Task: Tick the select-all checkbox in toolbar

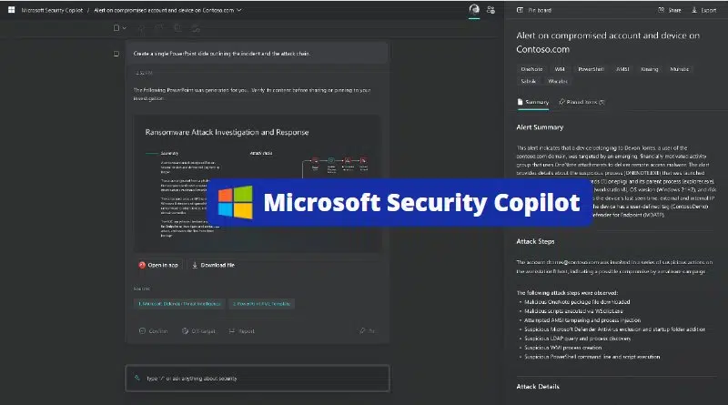Action: click(x=116, y=28)
